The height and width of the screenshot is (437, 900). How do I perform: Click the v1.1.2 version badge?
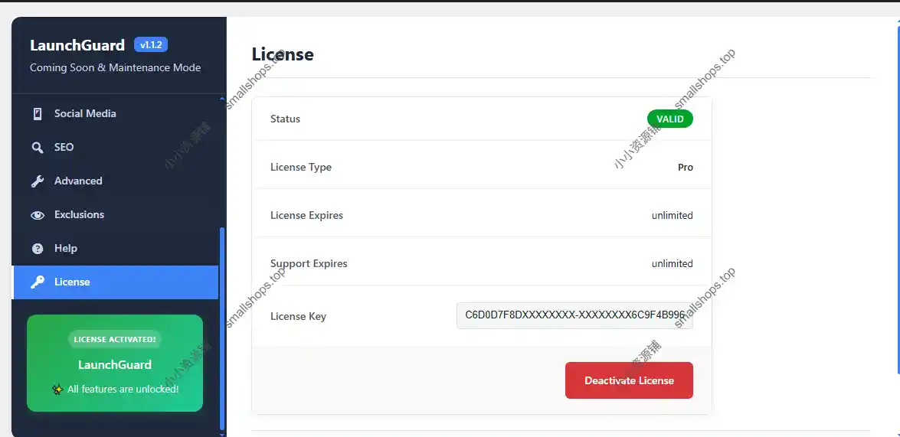tap(151, 44)
